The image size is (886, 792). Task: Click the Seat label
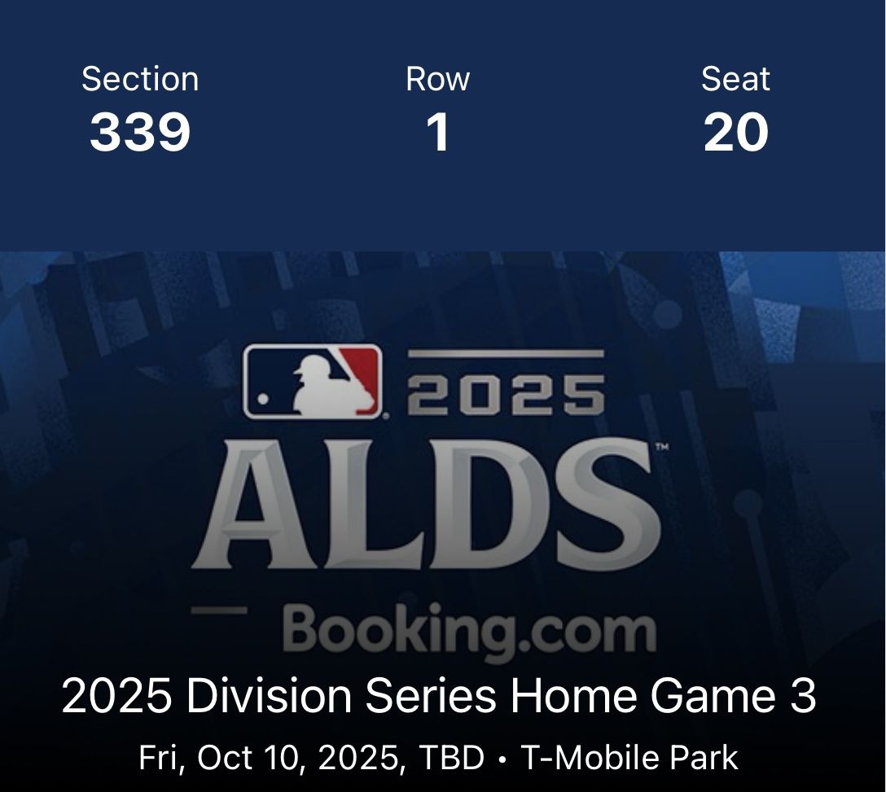click(735, 79)
